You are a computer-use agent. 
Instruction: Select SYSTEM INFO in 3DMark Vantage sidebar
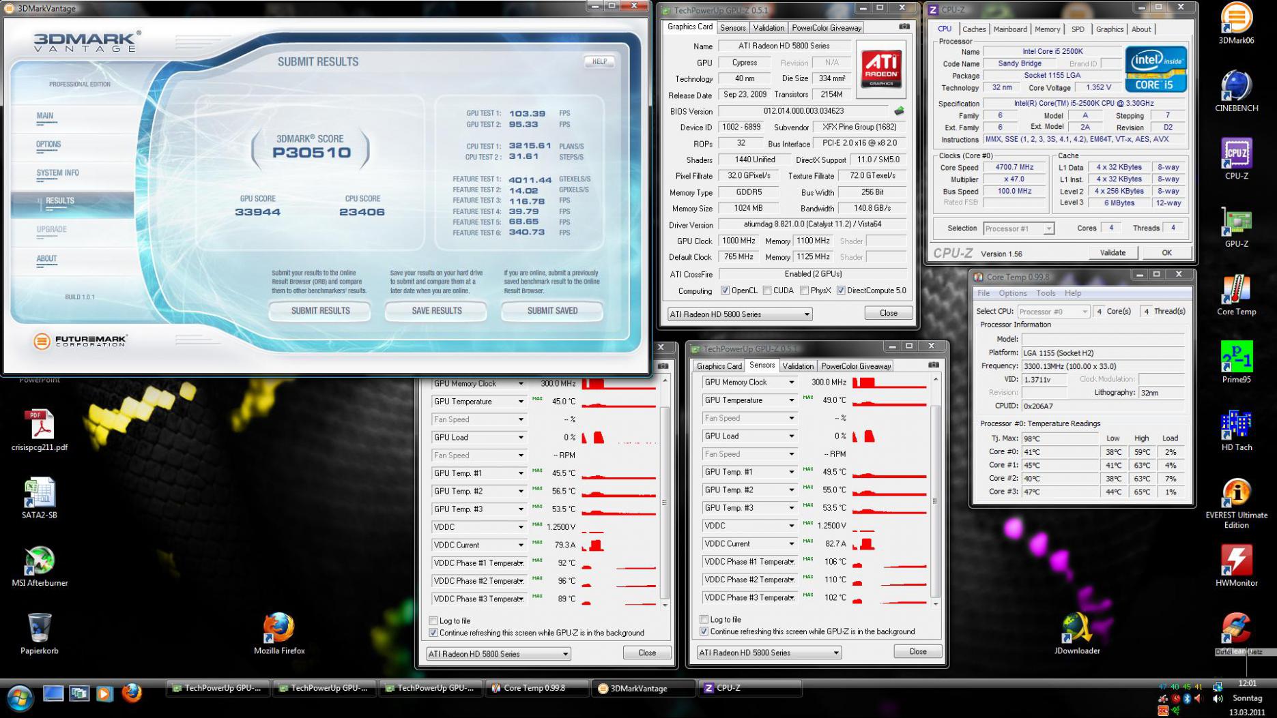[x=57, y=173]
